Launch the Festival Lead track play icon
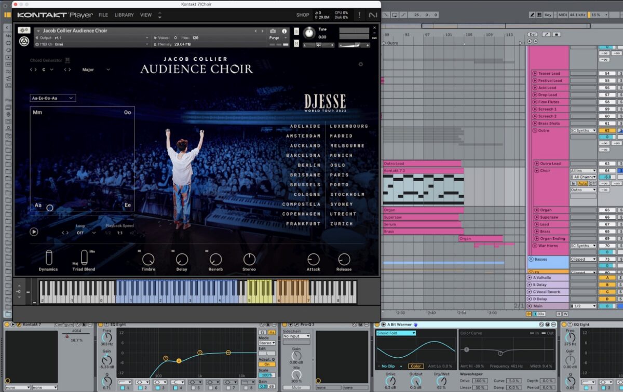This screenshot has height=392, width=623. pyautogui.click(x=534, y=80)
